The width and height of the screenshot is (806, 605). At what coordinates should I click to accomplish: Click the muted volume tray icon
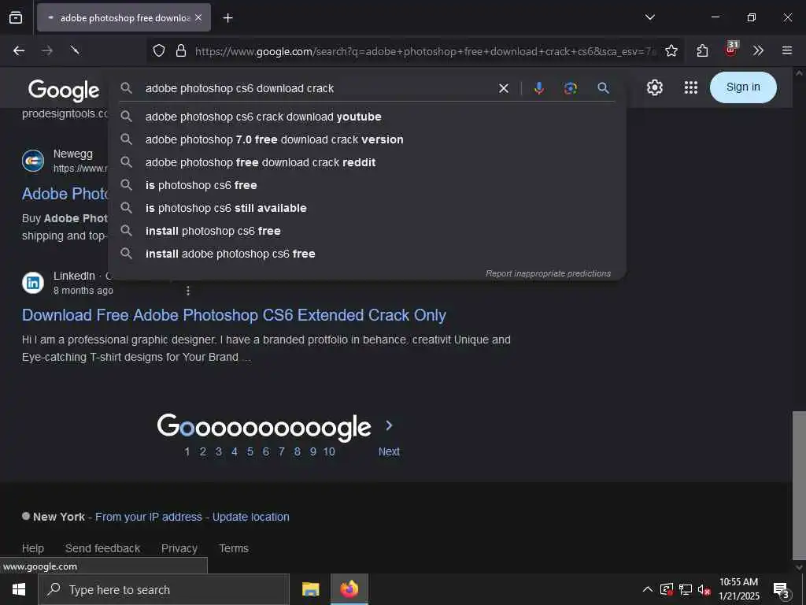(x=704, y=589)
